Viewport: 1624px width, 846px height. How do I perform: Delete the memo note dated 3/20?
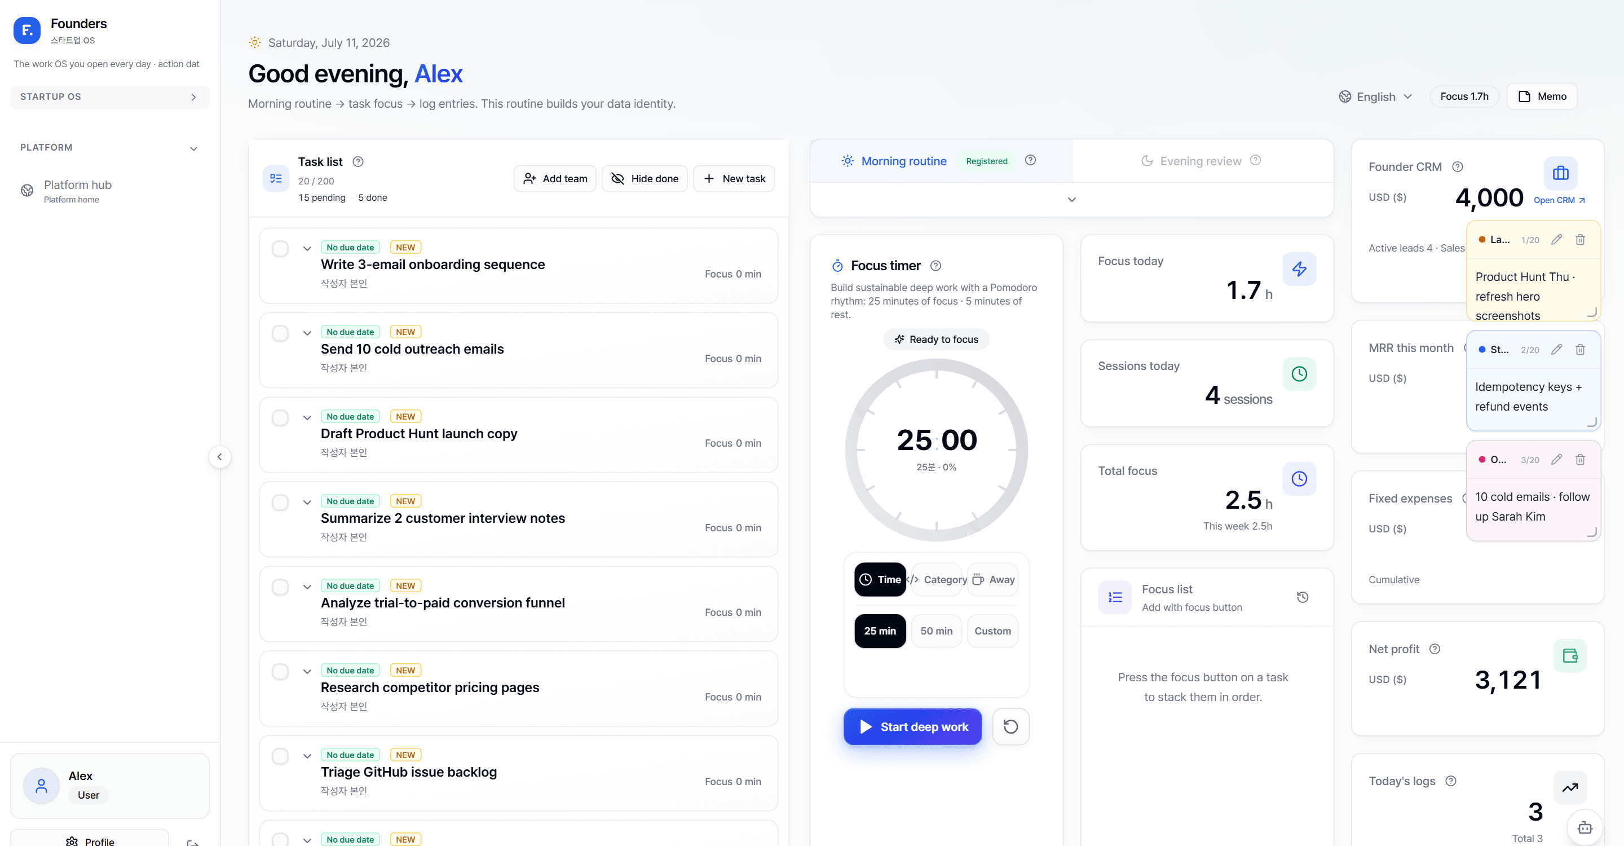pyautogui.click(x=1580, y=460)
